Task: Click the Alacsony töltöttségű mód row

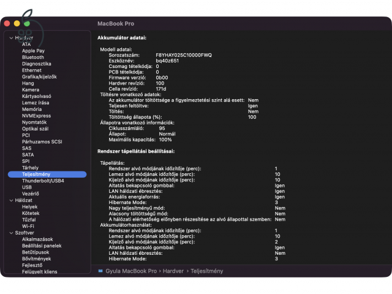Action: [x=197, y=214]
